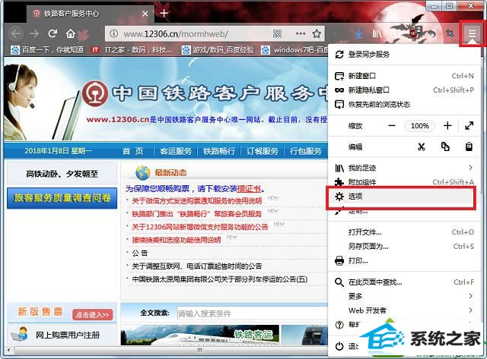Expand 更多 submenu
487x359 pixels.
coord(404,296)
